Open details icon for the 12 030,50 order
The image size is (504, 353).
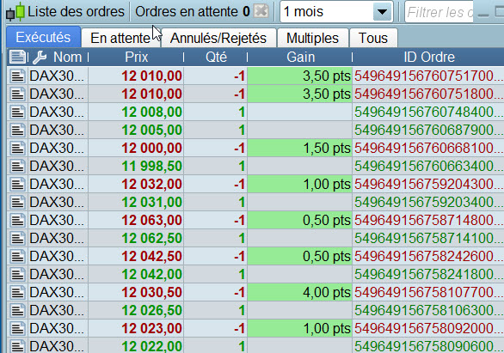point(17,292)
